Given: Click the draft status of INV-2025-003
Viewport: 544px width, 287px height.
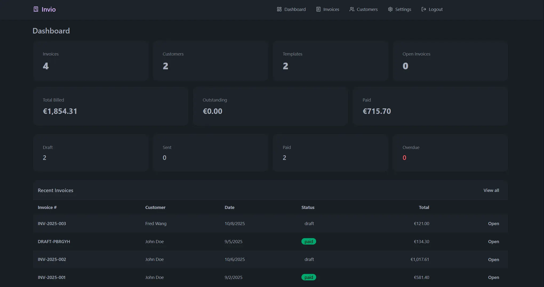Looking at the screenshot, I should coord(309,224).
